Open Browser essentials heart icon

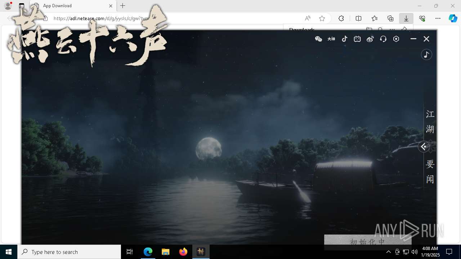pyautogui.click(x=422, y=18)
